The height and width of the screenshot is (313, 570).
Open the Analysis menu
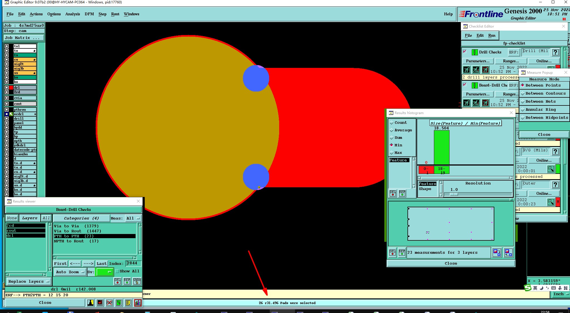click(72, 14)
